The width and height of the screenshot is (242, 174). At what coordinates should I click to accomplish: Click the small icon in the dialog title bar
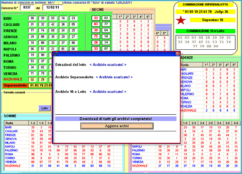(55, 54)
